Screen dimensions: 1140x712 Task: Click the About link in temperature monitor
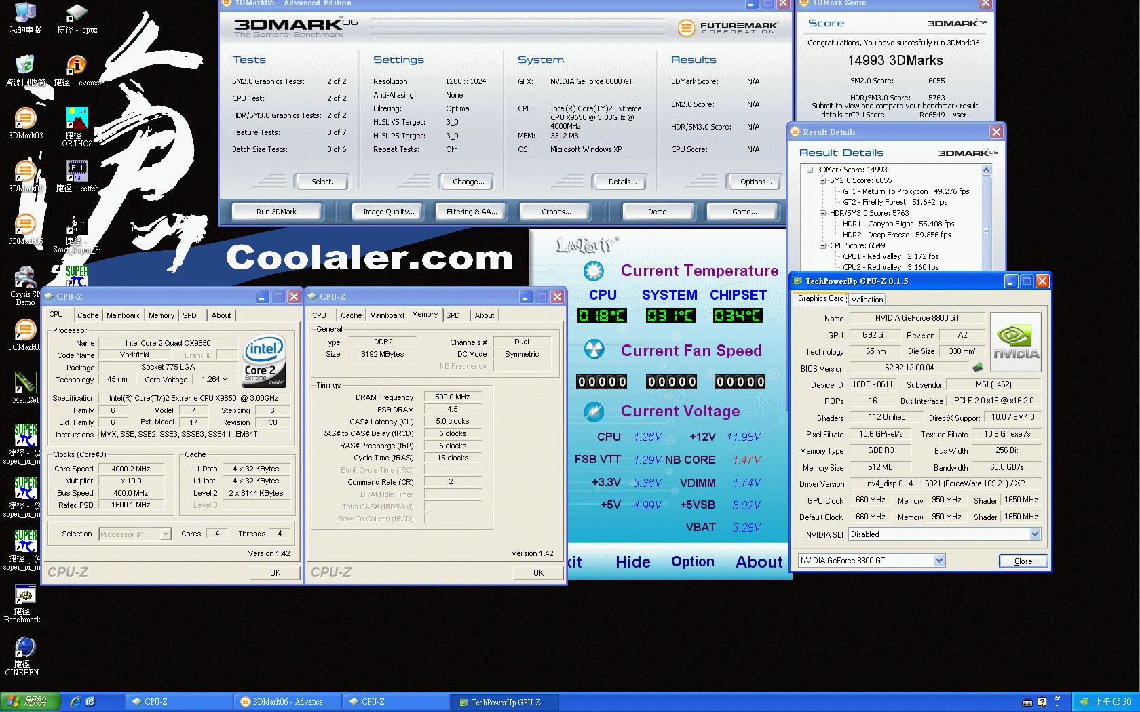(759, 562)
